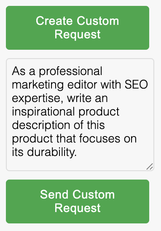Viewport: 161px width, 231px height.
Task: Place cursor on the word "marketing"
Action: (x=38, y=85)
